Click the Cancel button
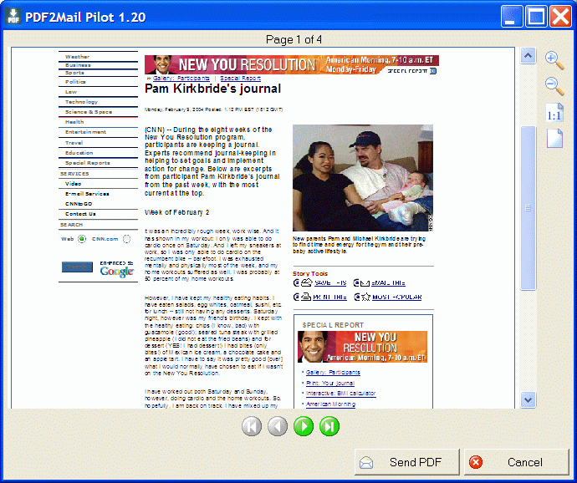Image resolution: width=577 pixels, height=483 pixels. click(x=516, y=462)
